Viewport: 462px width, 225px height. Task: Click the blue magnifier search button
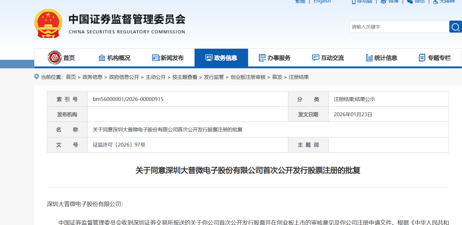click(455, 27)
